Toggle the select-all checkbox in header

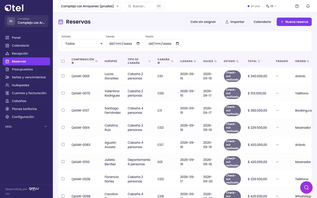(x=63, y=61)
